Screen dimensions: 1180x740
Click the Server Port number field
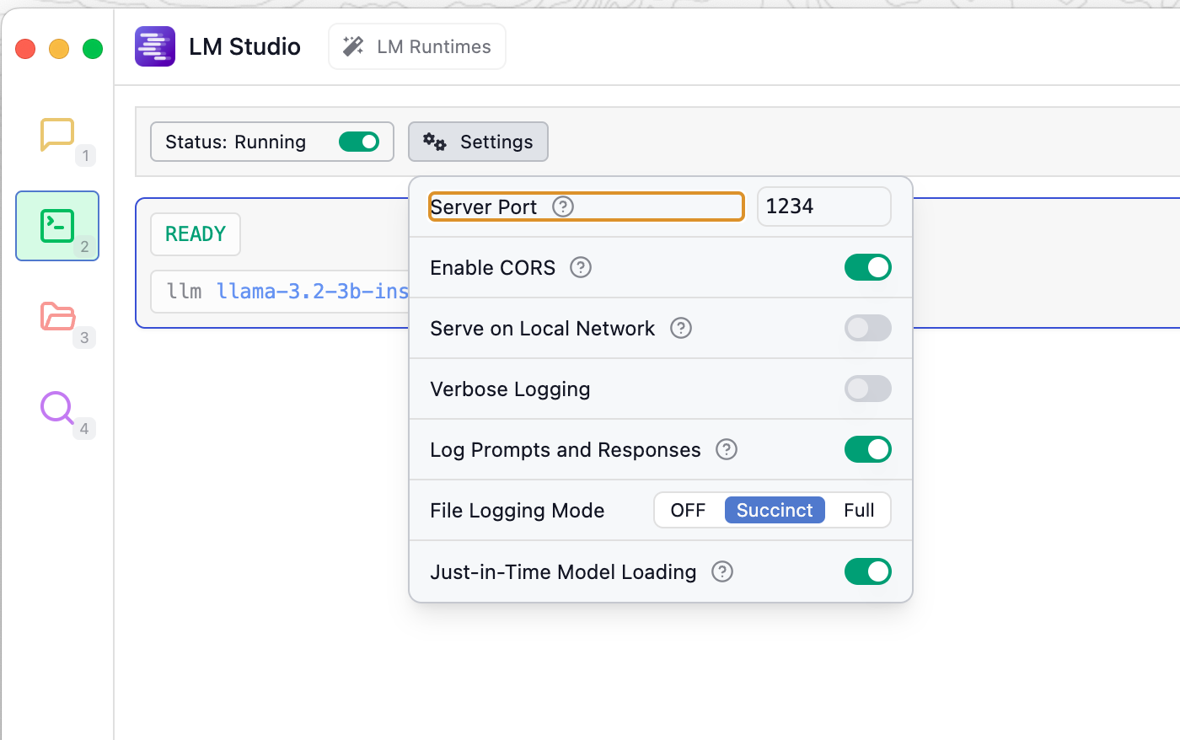pos(823,206)
